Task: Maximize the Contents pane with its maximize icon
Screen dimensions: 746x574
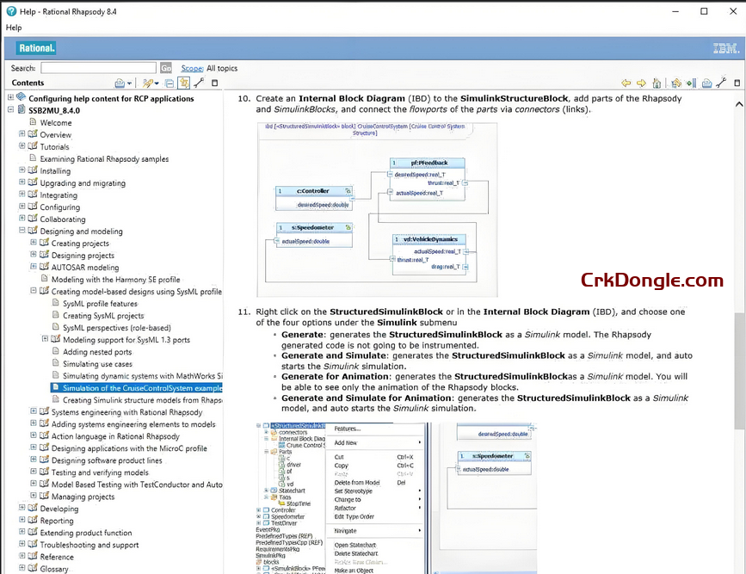Action: pyautogui.click(x=214, y=83)
